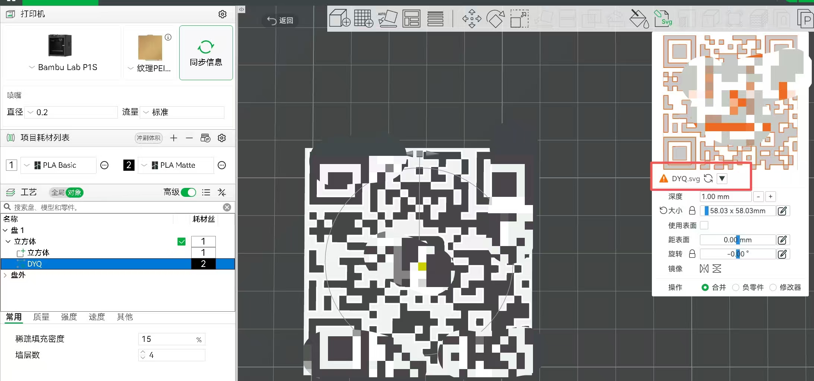Reload the DYQ.svg file
Screen dimensions: 814x381
[x=708, y=179]
